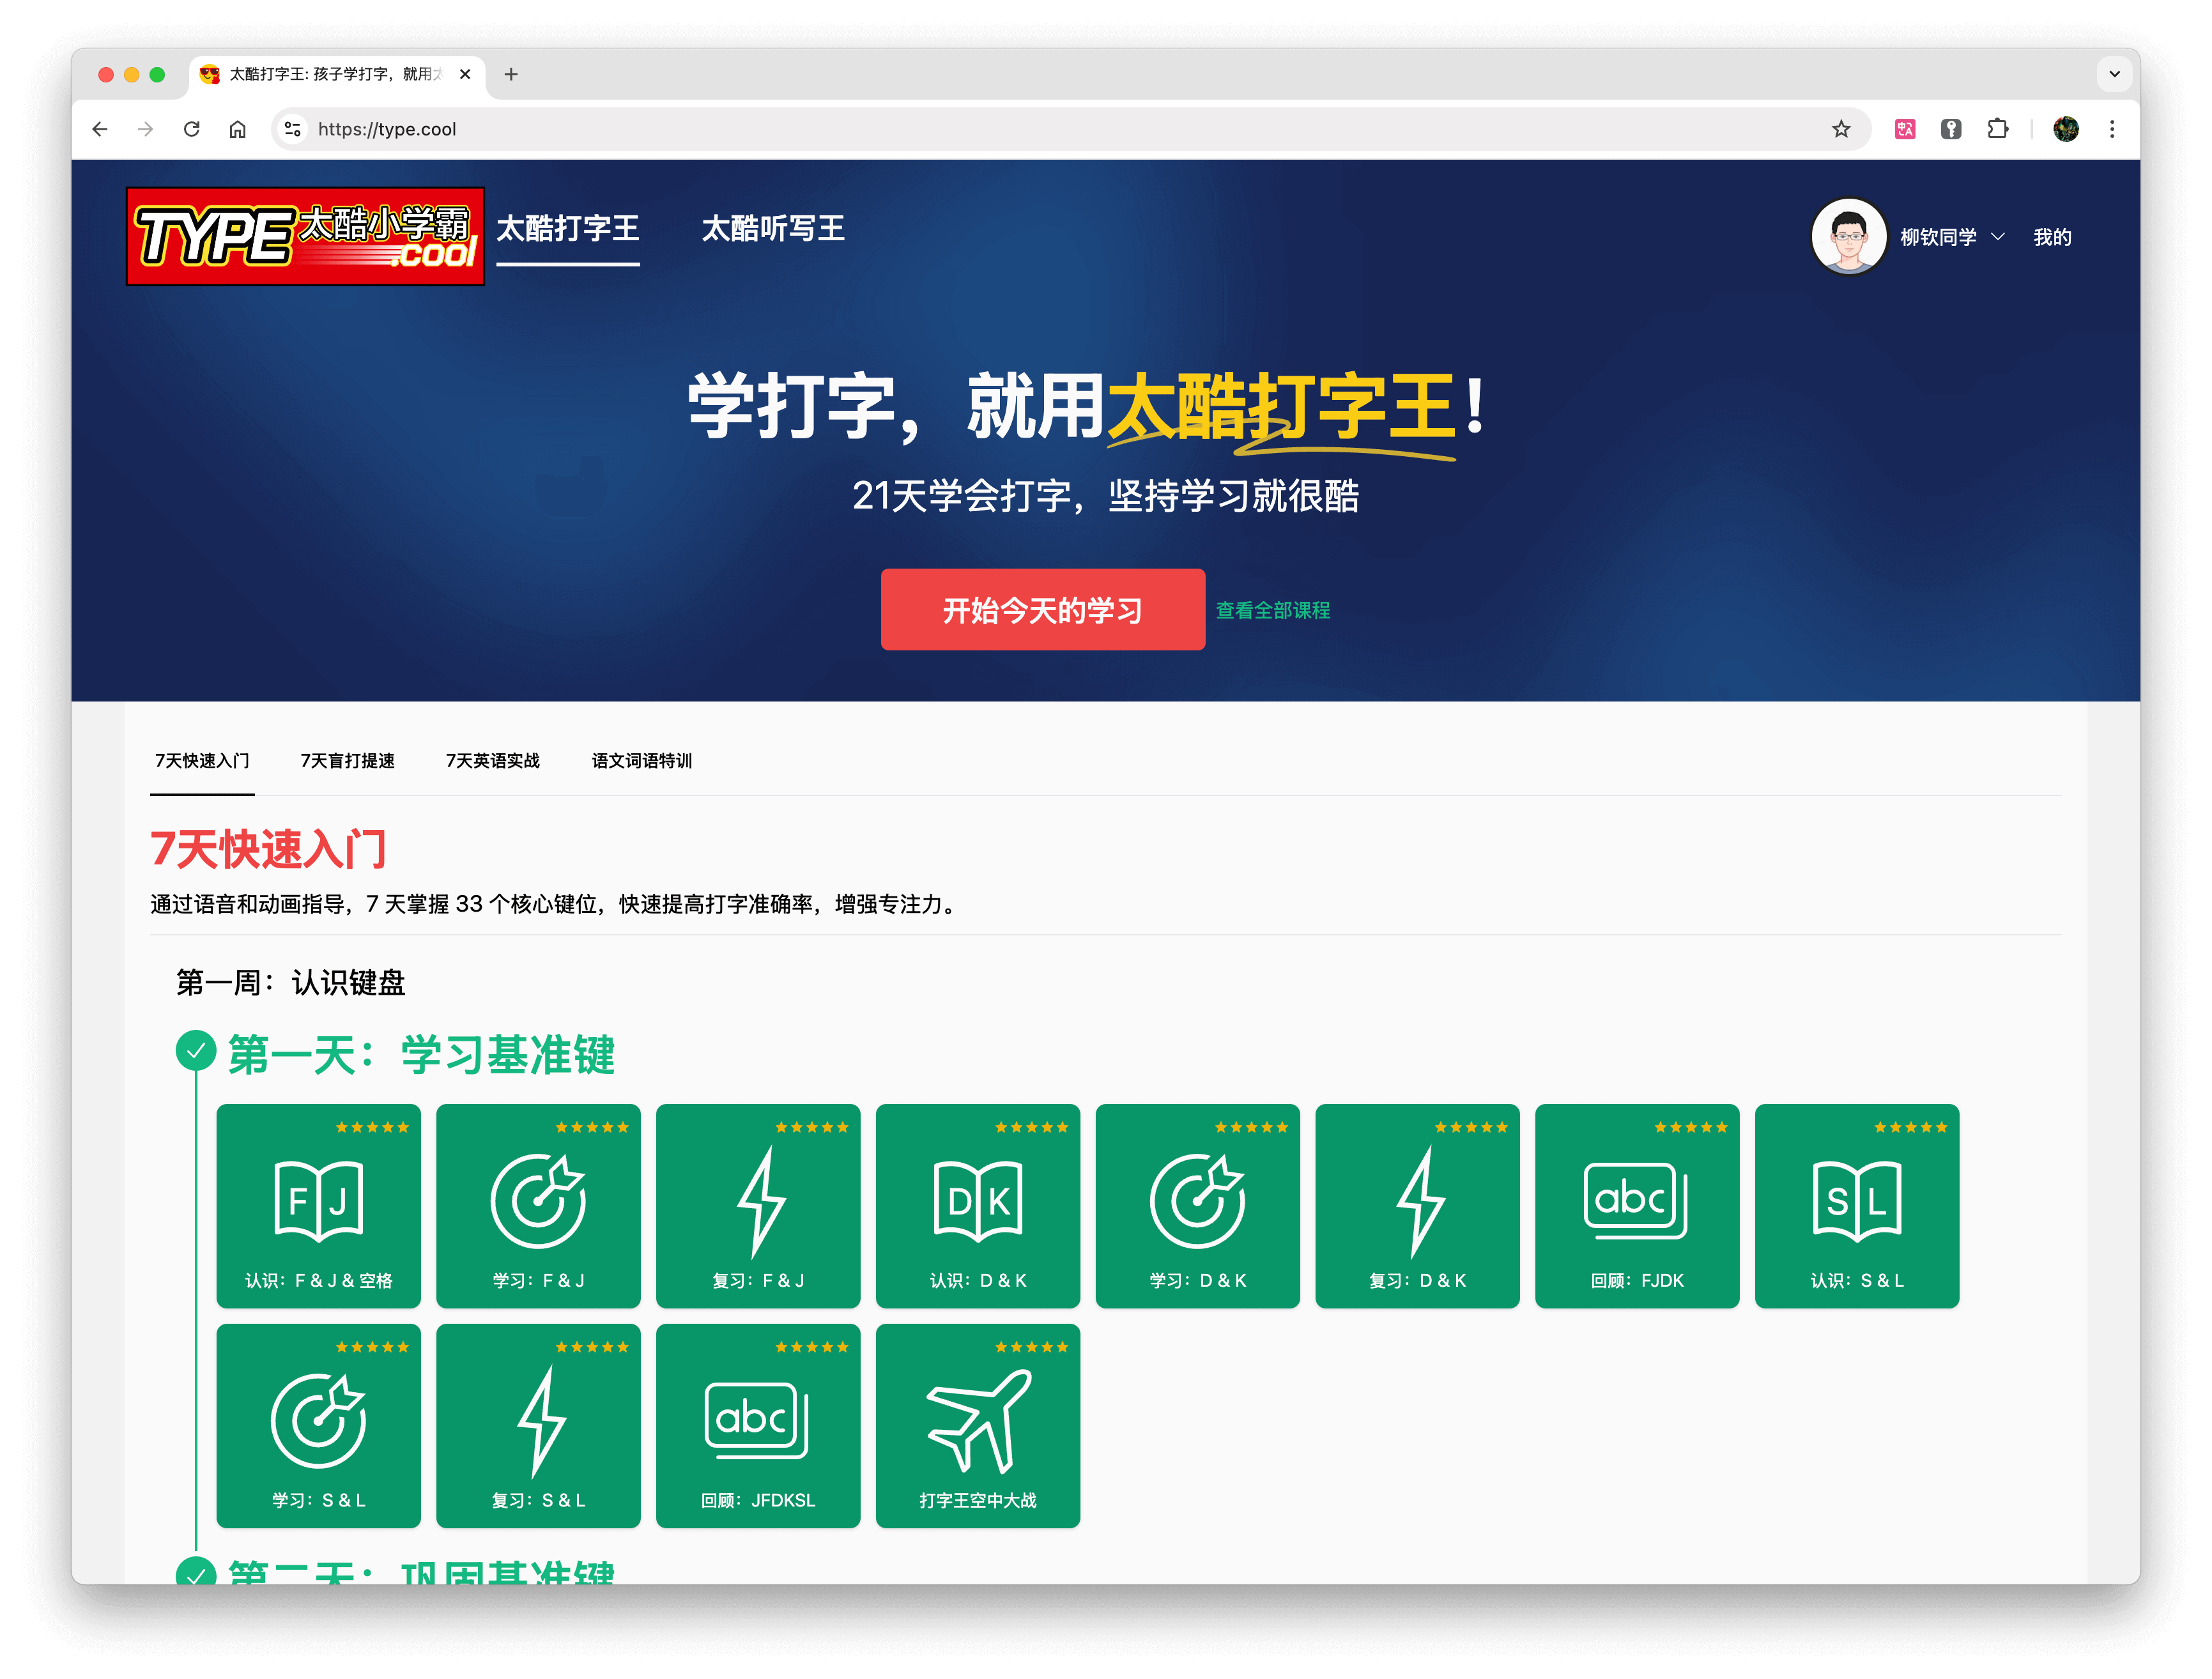Select the 7天英语实战 tab
The image size is (2212, 1679).
pos(493,761)
